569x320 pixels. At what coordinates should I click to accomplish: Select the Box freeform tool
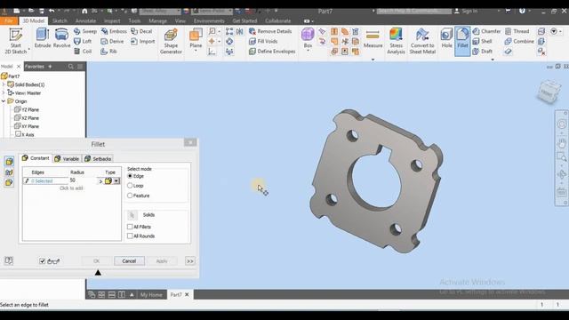pyautogui.click(x=308, y=38)
